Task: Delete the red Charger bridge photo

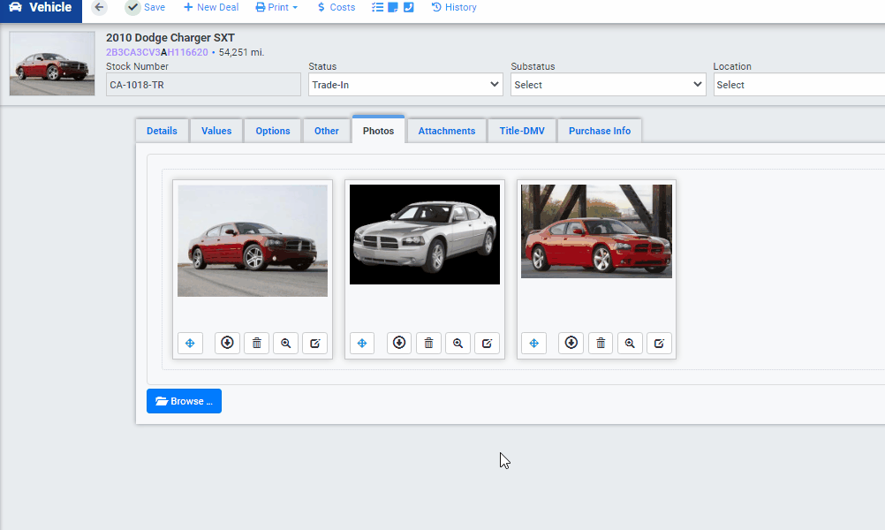Action: click(x=601, y=343)
